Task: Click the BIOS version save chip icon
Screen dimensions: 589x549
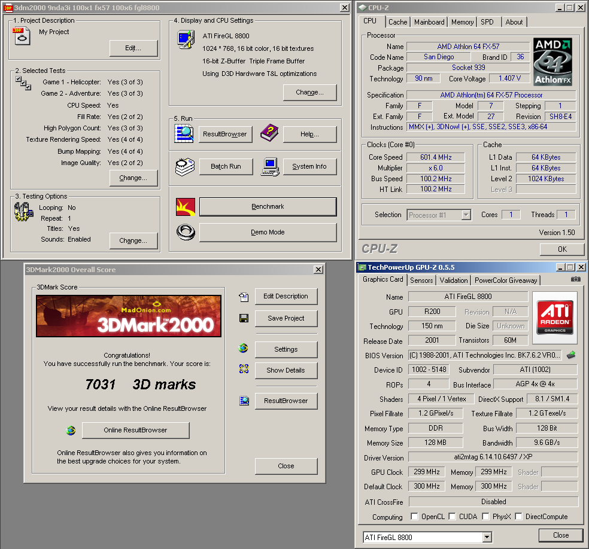Action: pos(571,355)
